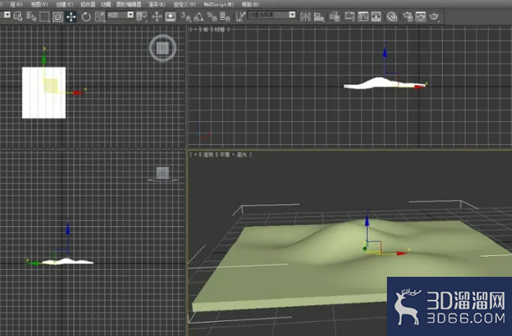The width and height of the screenshot is (512, 336).
Task: Click the Use Pivot Point Center icon
Action: point(142,17)
